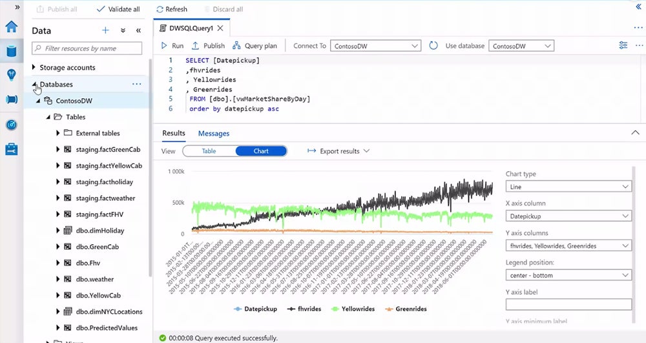Switch results view to Chart
The height and width of the screenshot is (343, 646).
(x=261, y=151)
